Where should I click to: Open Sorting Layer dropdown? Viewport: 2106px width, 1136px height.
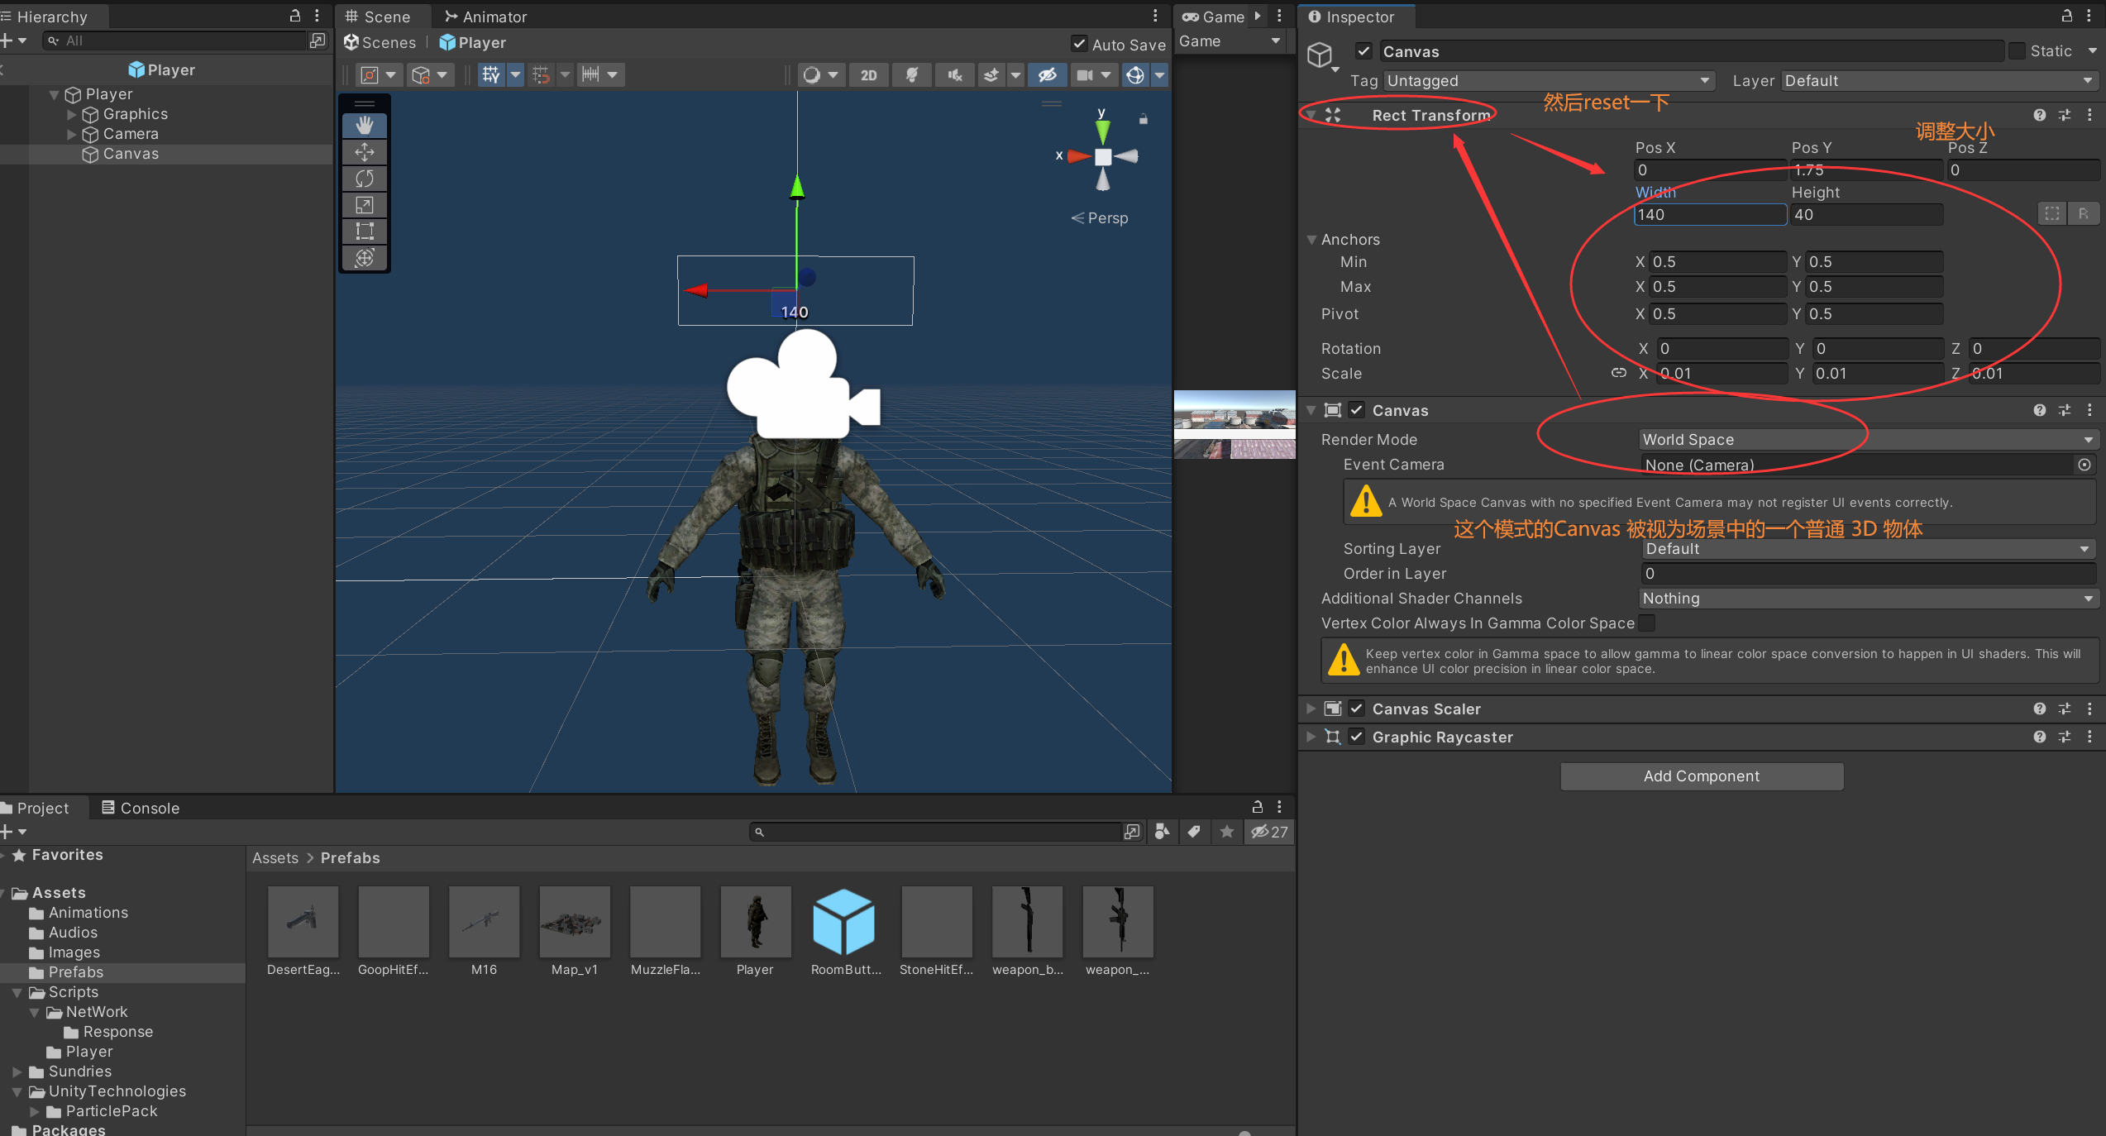coord(1867,549)
